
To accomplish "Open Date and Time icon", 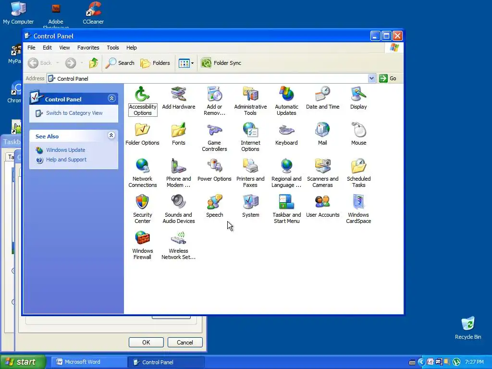I will pos(322,98).
